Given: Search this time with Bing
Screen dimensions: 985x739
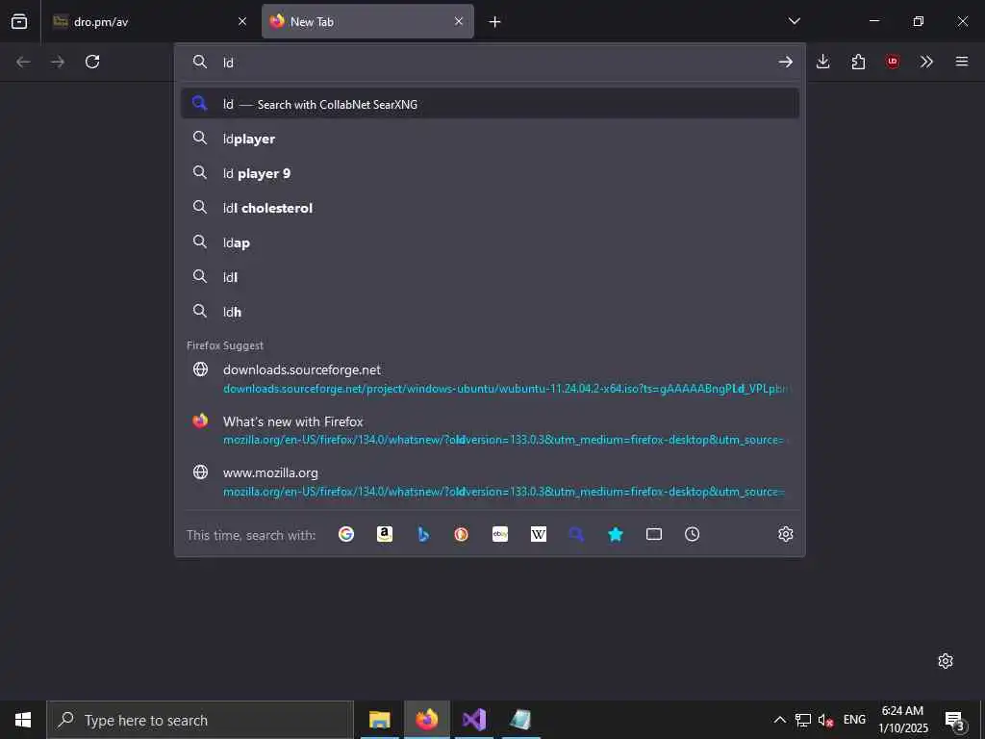Looking at the screenshot, I should click(423, 534).
